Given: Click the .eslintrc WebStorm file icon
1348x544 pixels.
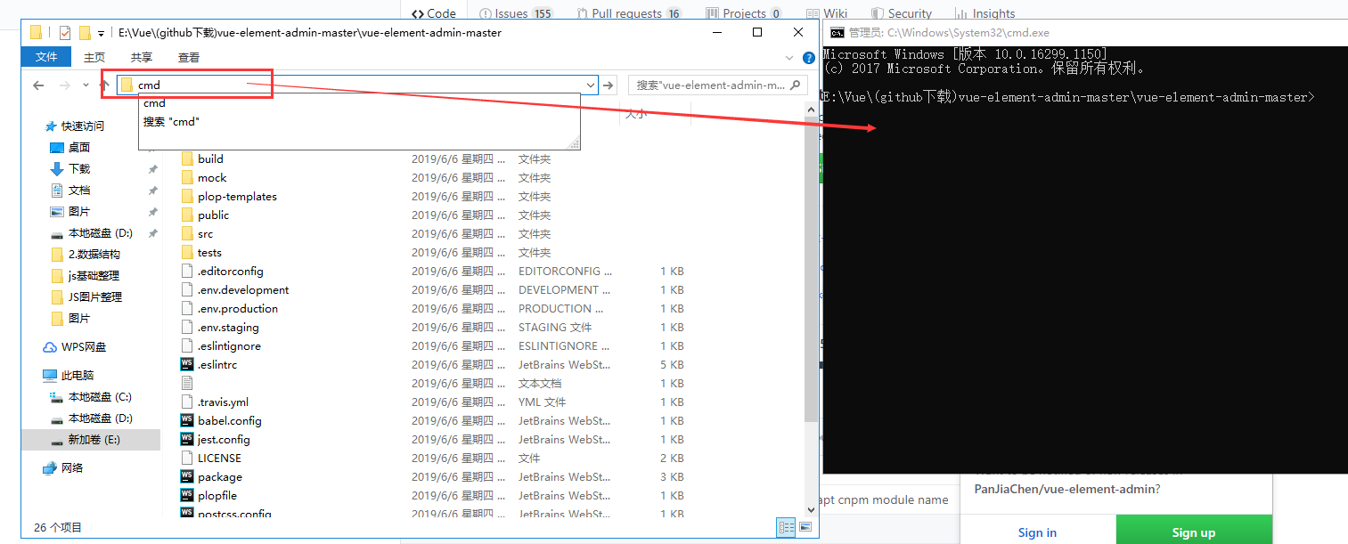Looking at the screenshot, I should tap(187, 365).
